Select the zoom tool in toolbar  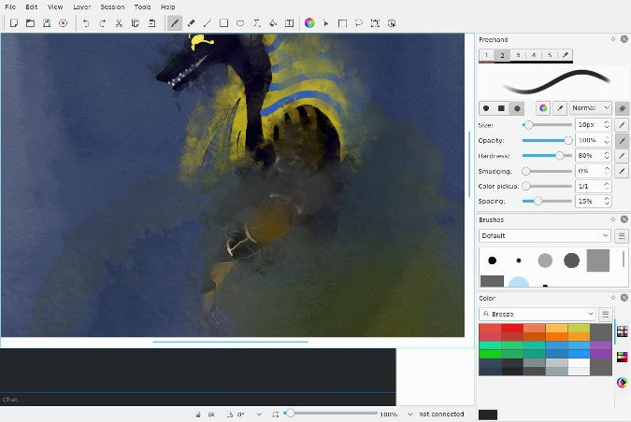(x=375, y=23)
